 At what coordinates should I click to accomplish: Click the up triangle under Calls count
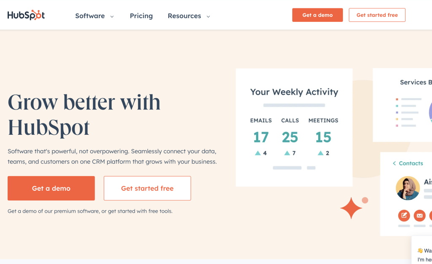[x=287, y=153]
